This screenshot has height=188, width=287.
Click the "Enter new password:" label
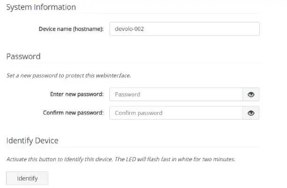click(76, 94)
